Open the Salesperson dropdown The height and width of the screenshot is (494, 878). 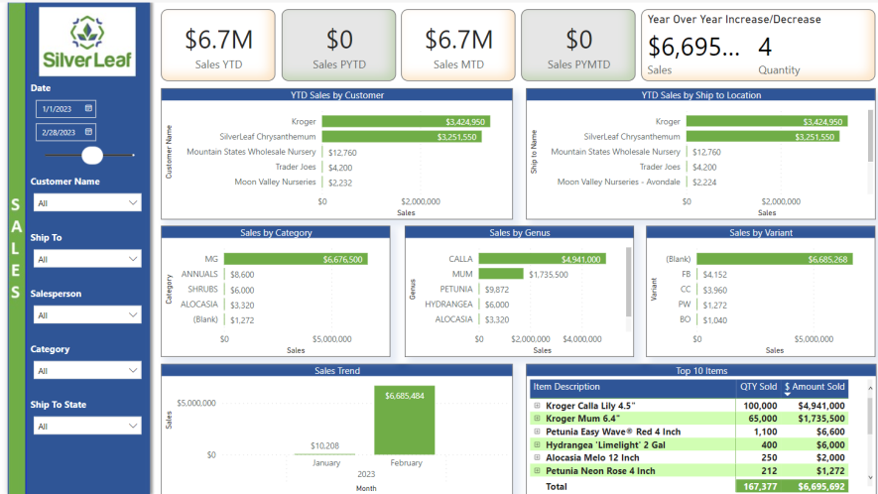point(87,314)
